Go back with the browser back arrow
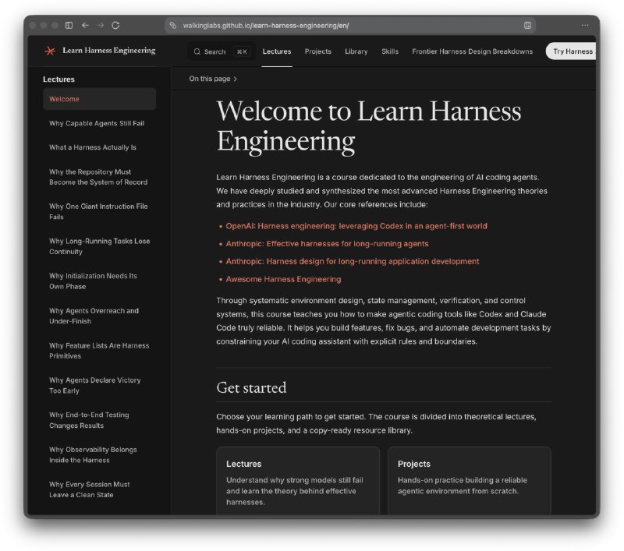This screenshot has width=624, height=551. [x=85, y=25]
